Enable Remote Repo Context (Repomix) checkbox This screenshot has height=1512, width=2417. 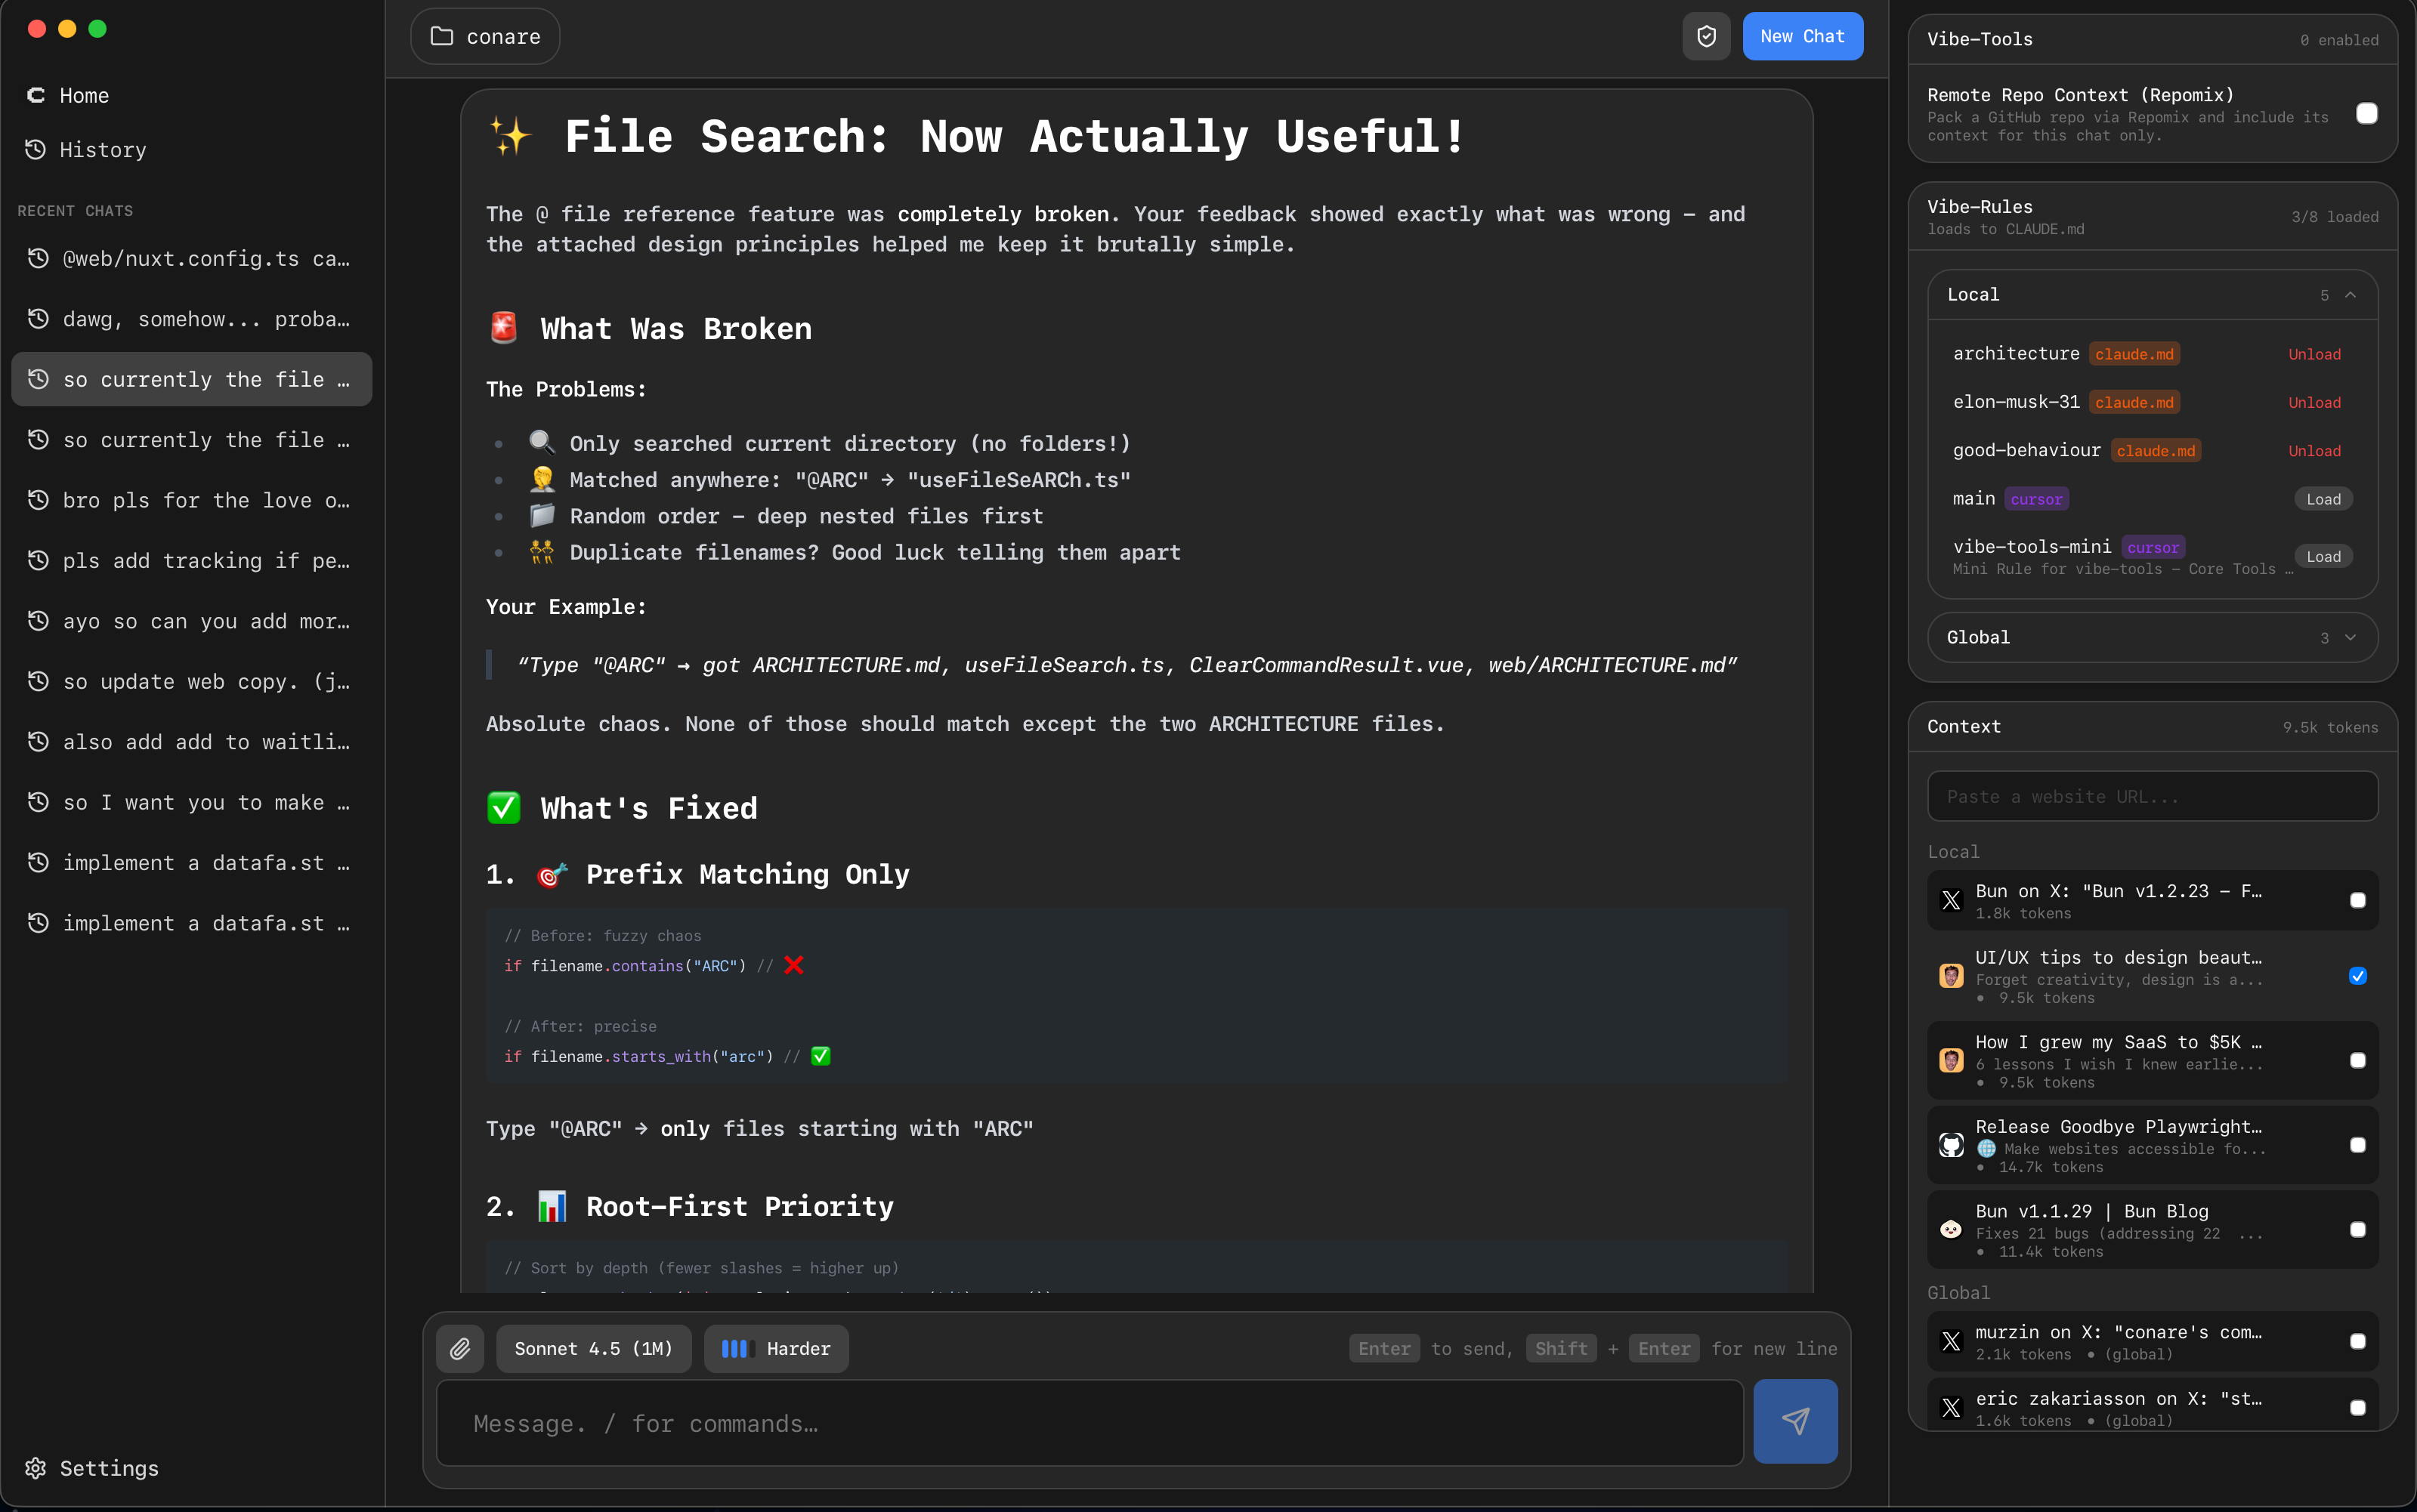(x=2366, y=114)
